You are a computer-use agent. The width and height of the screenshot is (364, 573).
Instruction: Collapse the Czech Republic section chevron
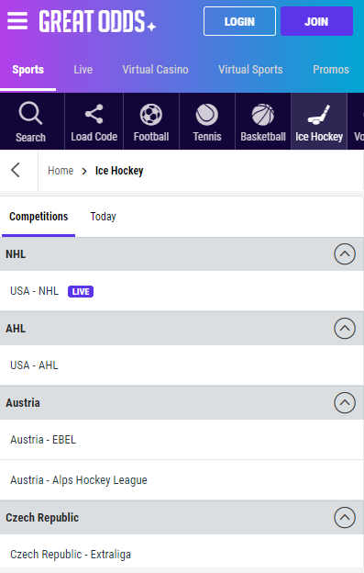click(x=345, y=518)
